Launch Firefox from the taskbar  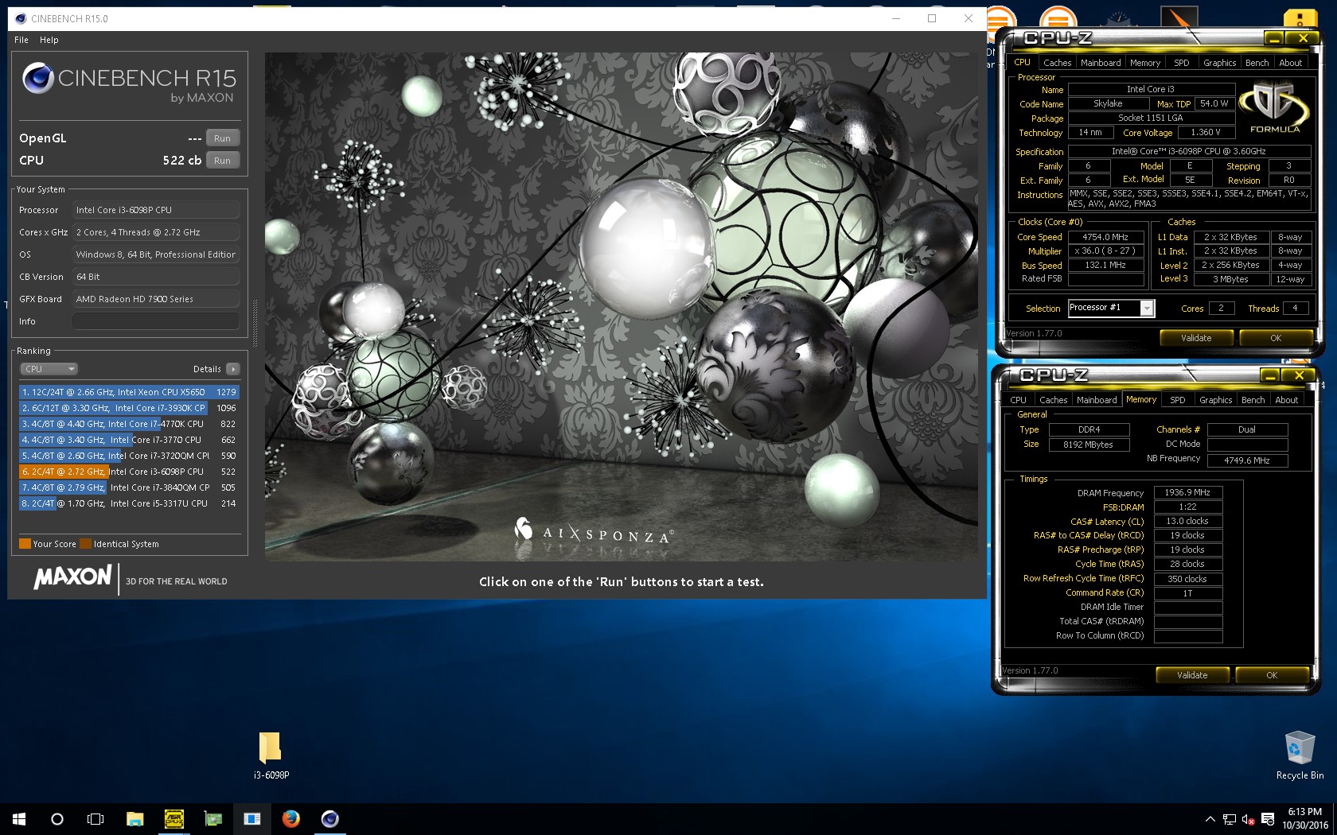coord(290,818)
